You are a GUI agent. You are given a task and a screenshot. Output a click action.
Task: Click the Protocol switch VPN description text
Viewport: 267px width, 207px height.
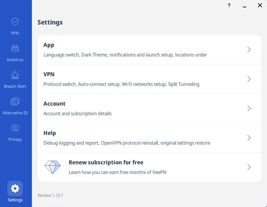[x=121, y=84]
